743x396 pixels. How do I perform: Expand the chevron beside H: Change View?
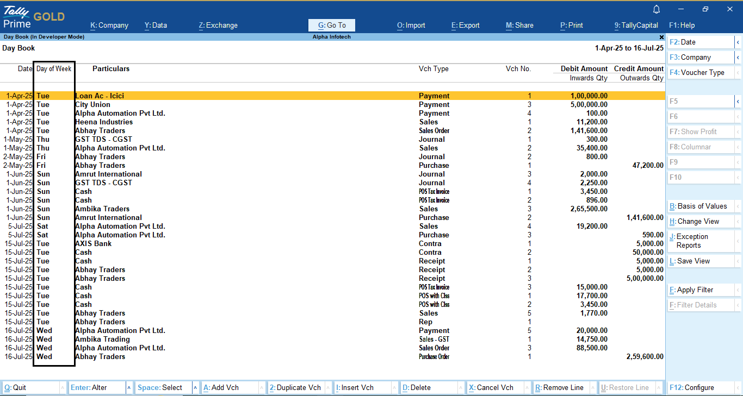point(738,222)
